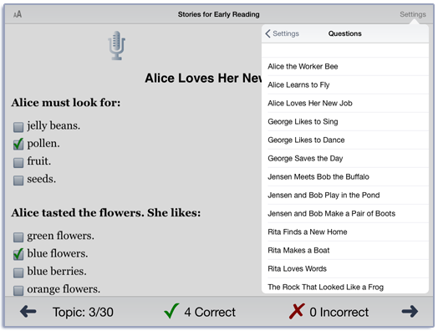438x331 pixels.
Task: Check the jelly beans checkbox
Action: tap(18, 127)
